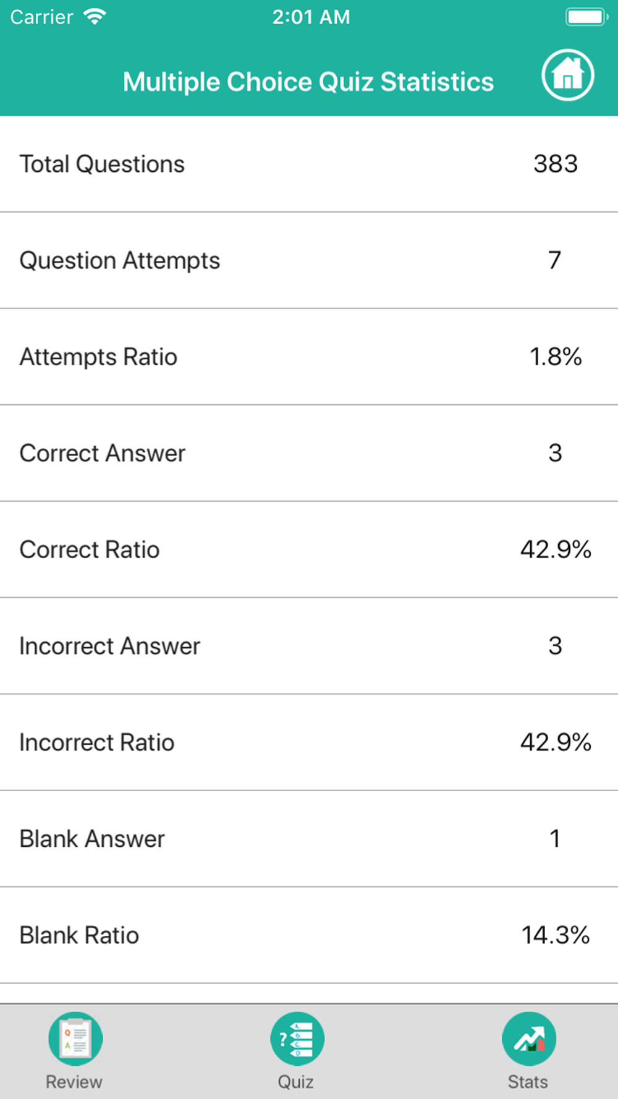
Task: Open the Stats chart icon
Action: pos(529,1038)
